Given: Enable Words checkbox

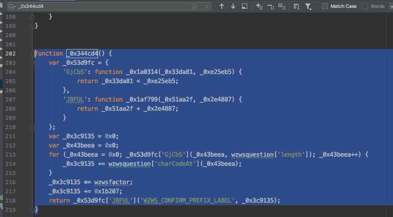Looking at the screenshot, I should pyautogui.click(x=365, y=6).
